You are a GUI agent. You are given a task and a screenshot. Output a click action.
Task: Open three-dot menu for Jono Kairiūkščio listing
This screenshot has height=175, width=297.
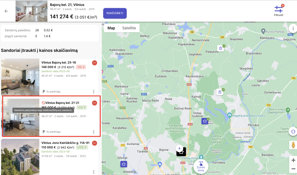(x=94, y=172)
